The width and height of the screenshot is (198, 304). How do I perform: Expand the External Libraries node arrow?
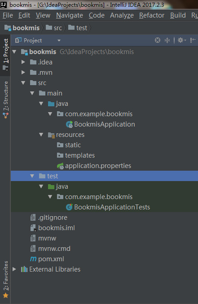click(14, 269)
